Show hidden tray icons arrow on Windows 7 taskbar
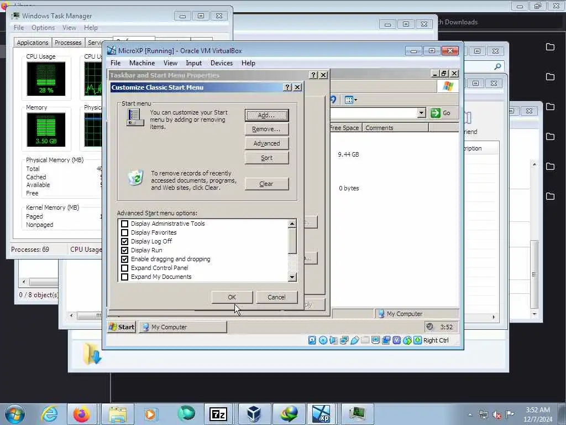The width and height of the screenshot is (566, 425). [470, 415]
